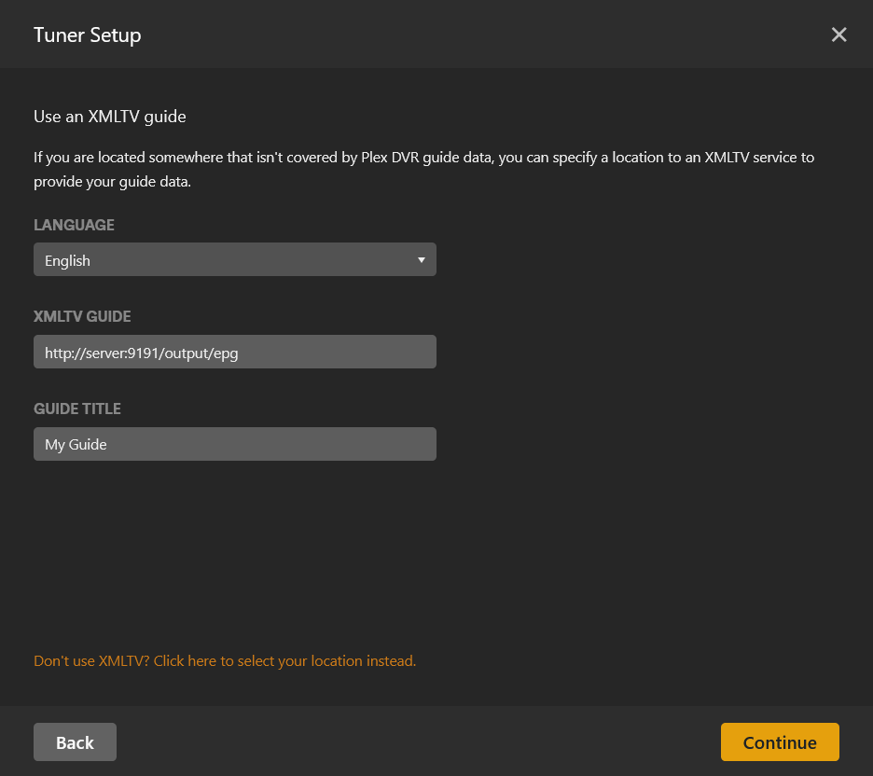This screenshot has height=776, width=873.
Task: Click the 'Tuner Setup' title text
Action: coord(88,35)
